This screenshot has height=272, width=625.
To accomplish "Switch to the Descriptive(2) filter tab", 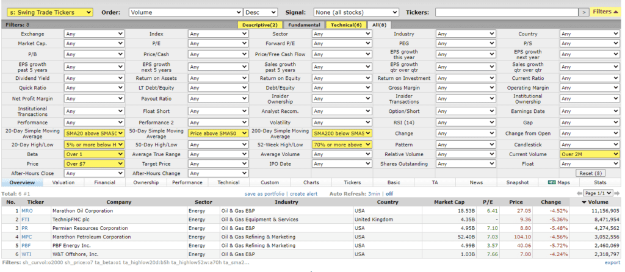I will 260,24.
